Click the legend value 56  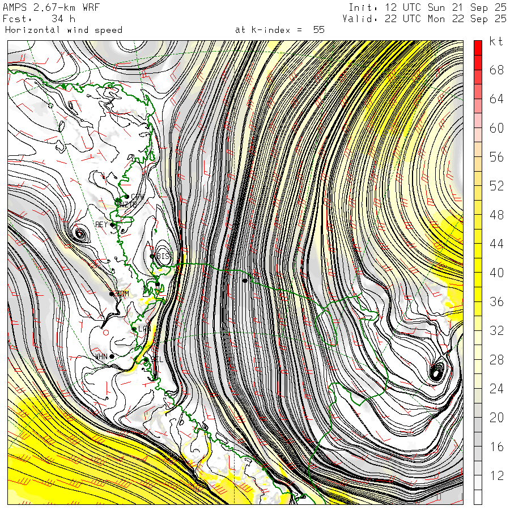coord(496,157)
